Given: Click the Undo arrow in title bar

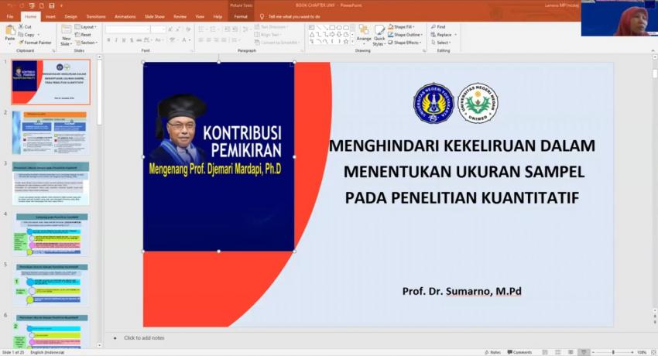Looking at the screenshot, I should coord(11,5).
